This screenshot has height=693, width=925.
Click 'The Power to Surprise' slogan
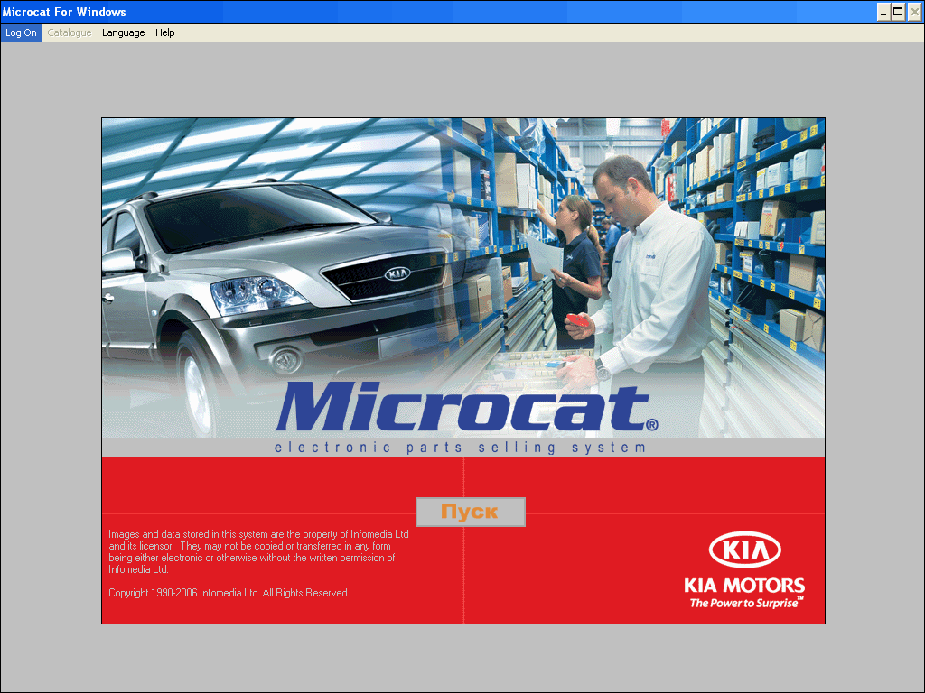(747, 603)
